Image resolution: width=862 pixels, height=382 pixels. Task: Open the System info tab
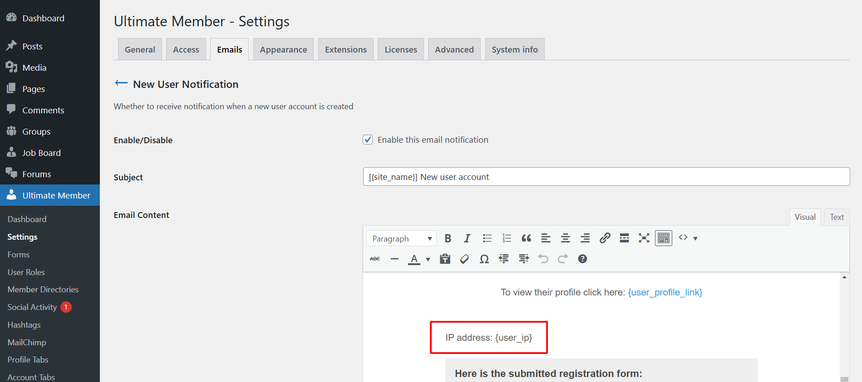[515, 49]
